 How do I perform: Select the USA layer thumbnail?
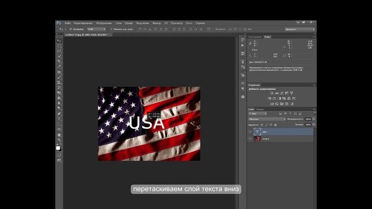coord(257,132)
